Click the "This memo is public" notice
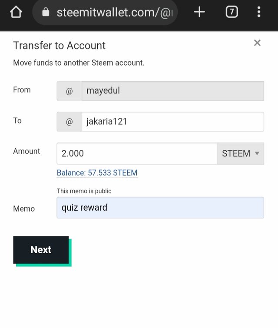The width and height of the screenshot is (278, 328). click(x=84, y=191)
